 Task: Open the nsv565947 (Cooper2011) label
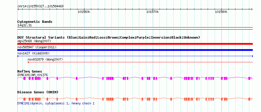coord(37,47)
